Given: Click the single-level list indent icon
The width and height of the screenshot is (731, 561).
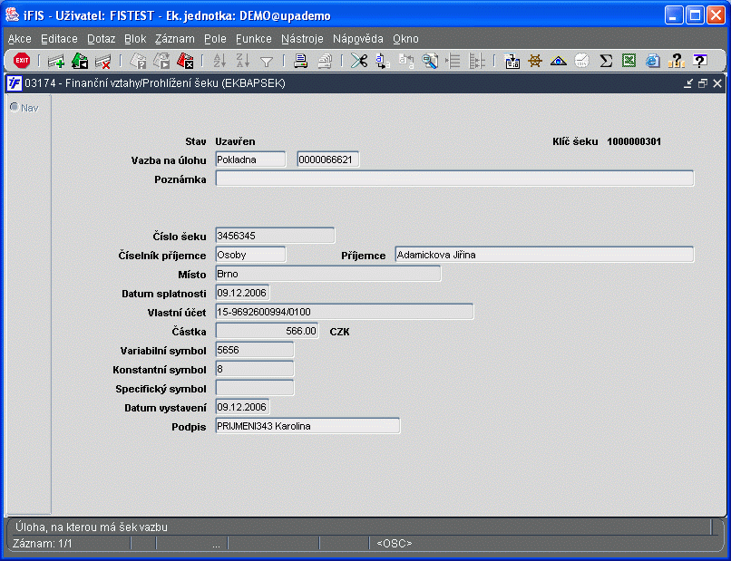Looking at the screenshot, I should click(x=453, y=61).
